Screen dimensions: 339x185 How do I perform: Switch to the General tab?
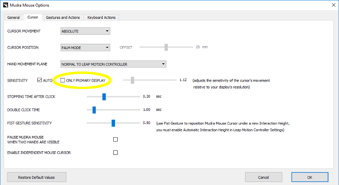coord(14,18)
